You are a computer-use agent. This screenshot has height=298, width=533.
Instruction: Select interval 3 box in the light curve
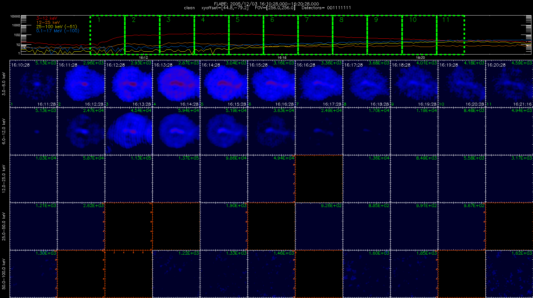[x=177, y=35]
